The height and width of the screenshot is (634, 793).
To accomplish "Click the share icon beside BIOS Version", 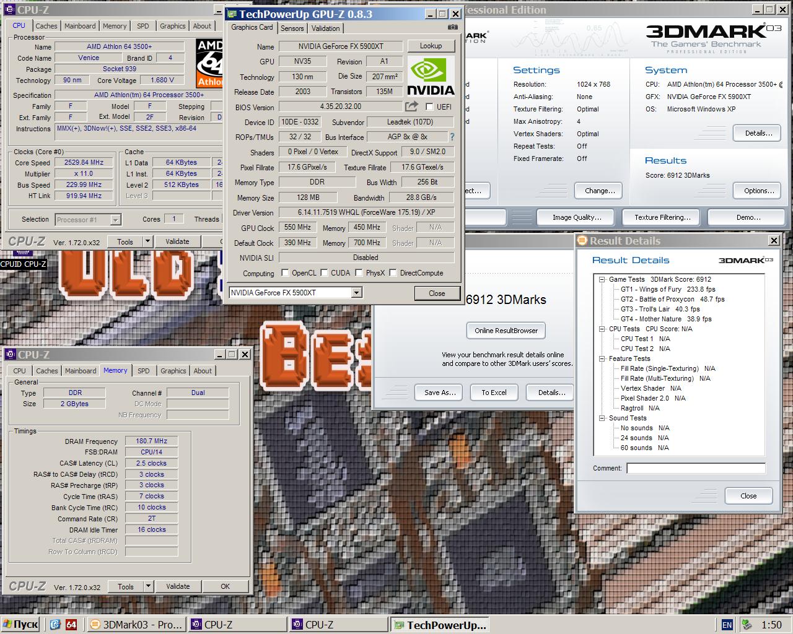I will pos(411,106).
